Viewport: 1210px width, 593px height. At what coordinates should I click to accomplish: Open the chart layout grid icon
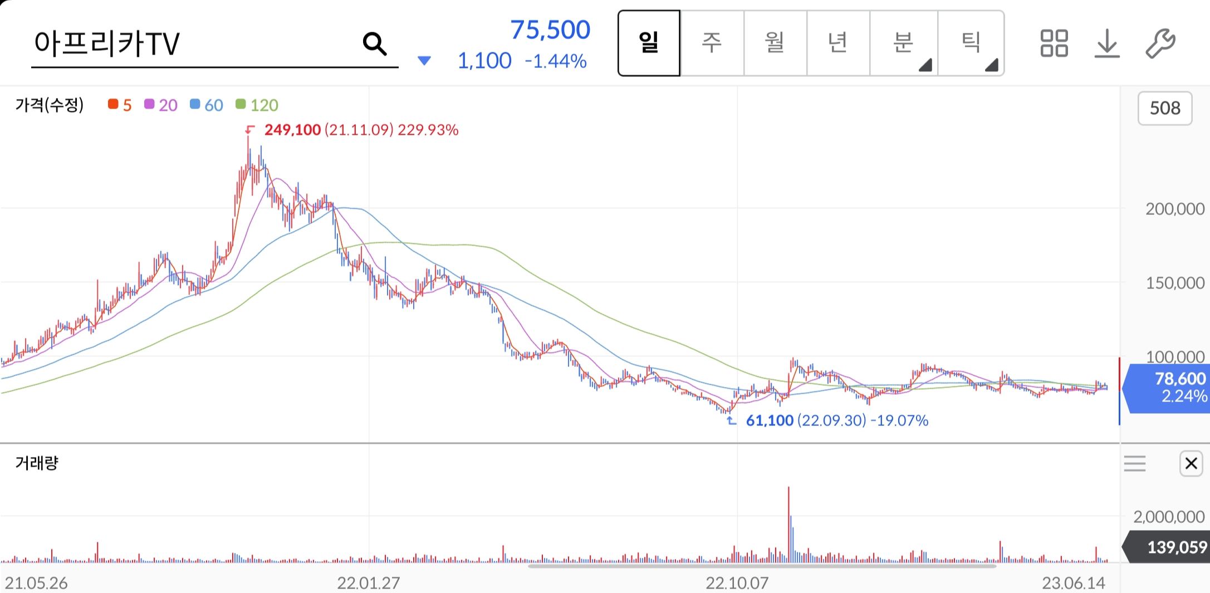pyautogui.click(x=1054, y=43)
